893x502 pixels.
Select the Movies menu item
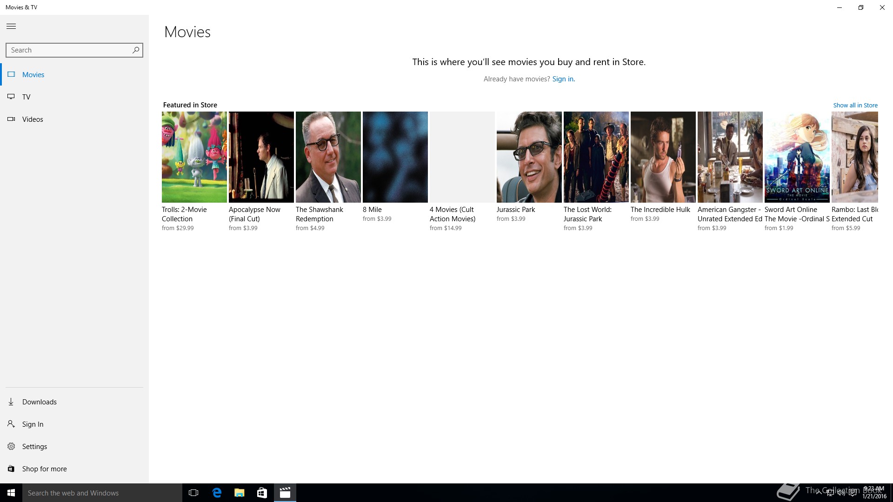74,74
